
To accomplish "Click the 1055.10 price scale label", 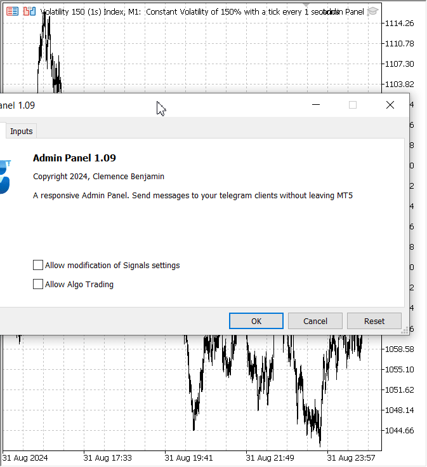I will click(x=399, y=369).
